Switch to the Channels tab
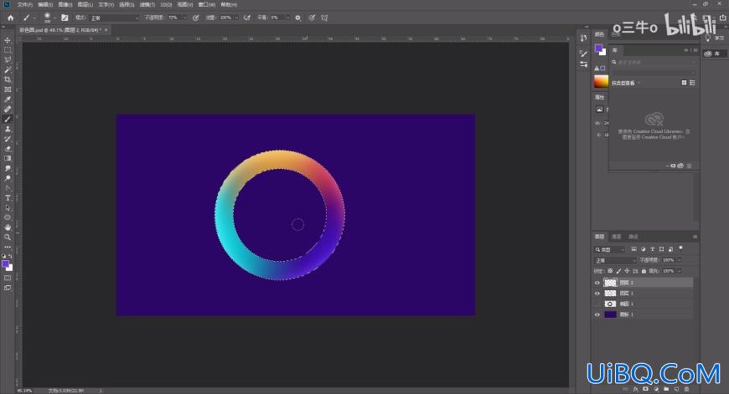The width and height of the screenshot is (729, 394). [617, 237]
